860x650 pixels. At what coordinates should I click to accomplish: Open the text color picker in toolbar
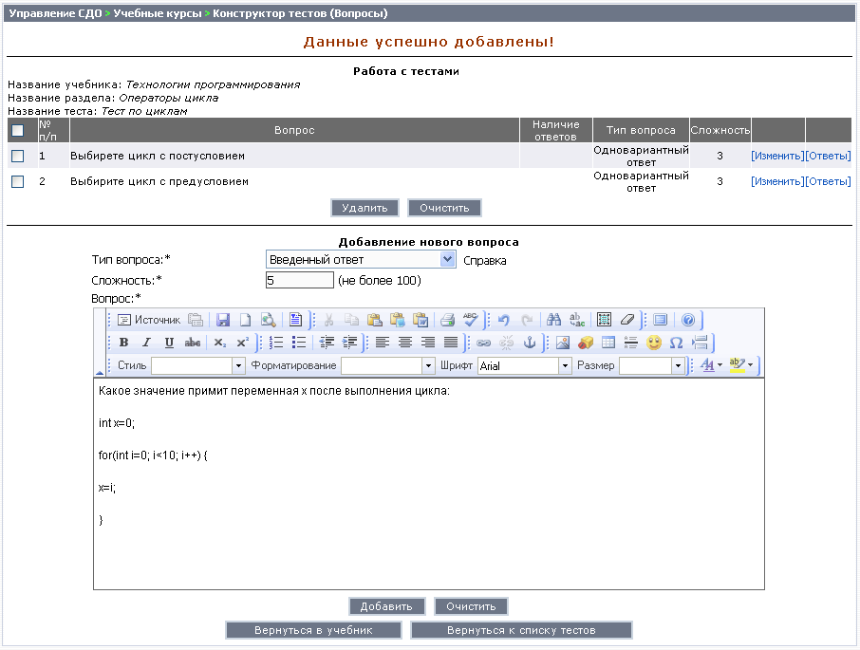coord(711,365)
